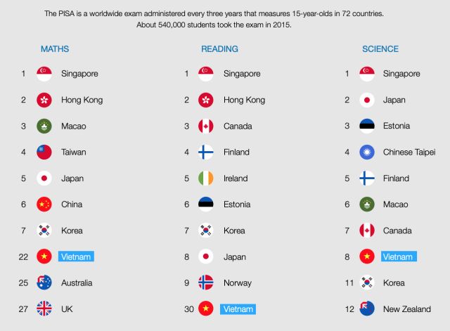The image size is (450, 331).
Task: Select the Macao flag in Maths column
Action: 44,126
